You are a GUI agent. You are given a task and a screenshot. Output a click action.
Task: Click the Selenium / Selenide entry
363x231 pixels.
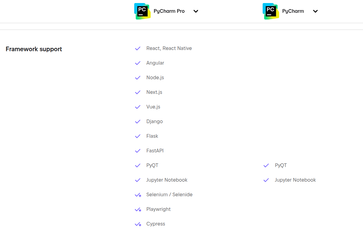coord(169,194)
